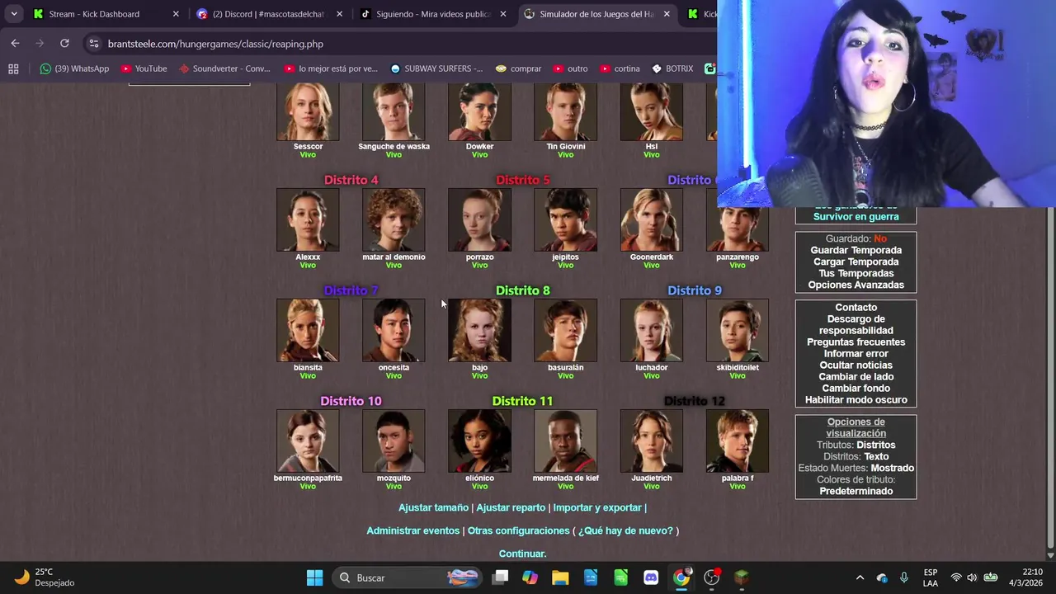
Task: Open the comprar bookmark
Action: 518,68
